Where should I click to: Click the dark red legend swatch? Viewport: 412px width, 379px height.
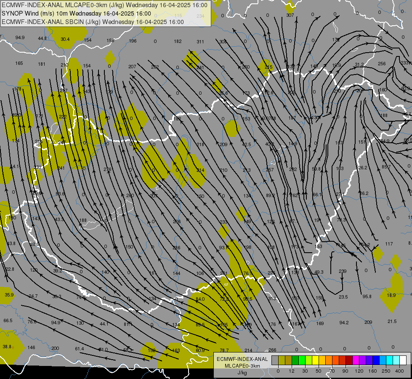pos(349,360)
